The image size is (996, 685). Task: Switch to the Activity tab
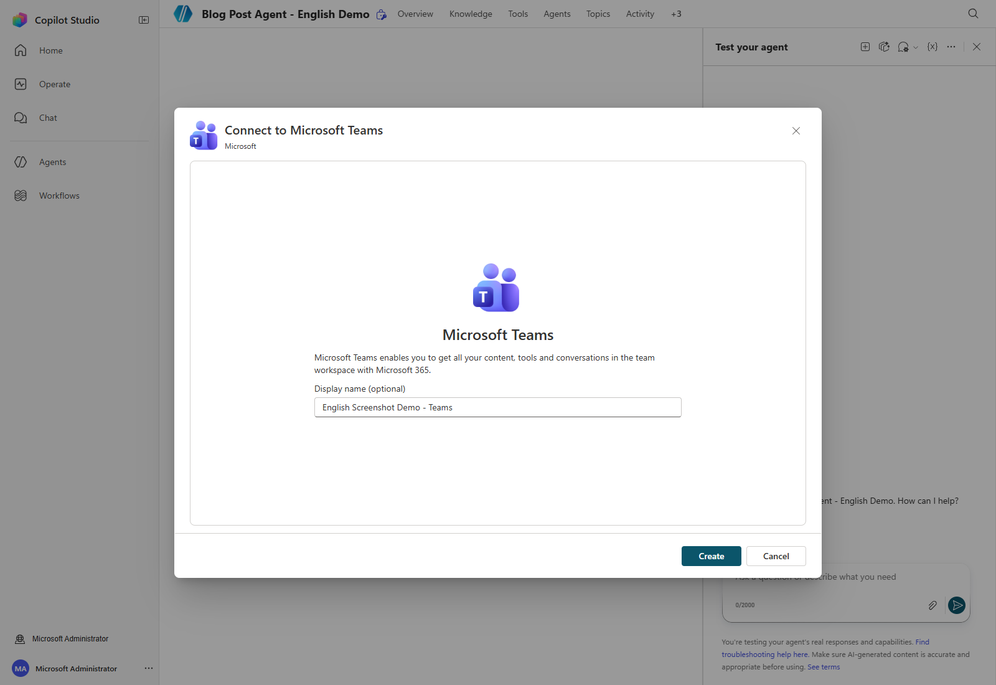tap(640, 14)
